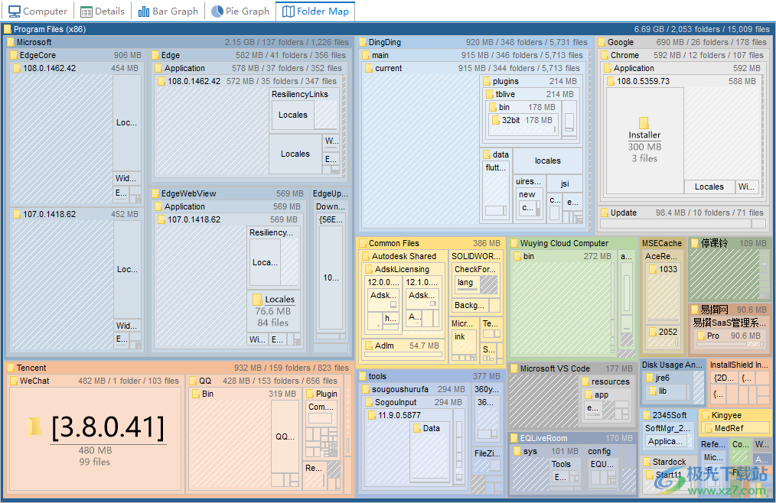Click the Program Files (x86) folder icon

8,29
